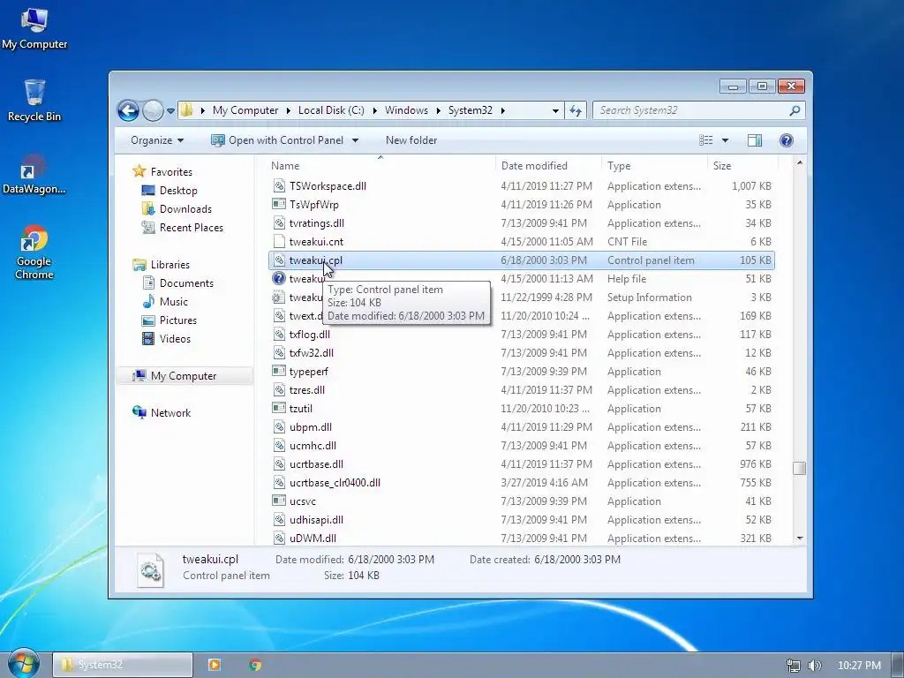Open the Recycle Bin desktop icon

(x=34, y=101)
